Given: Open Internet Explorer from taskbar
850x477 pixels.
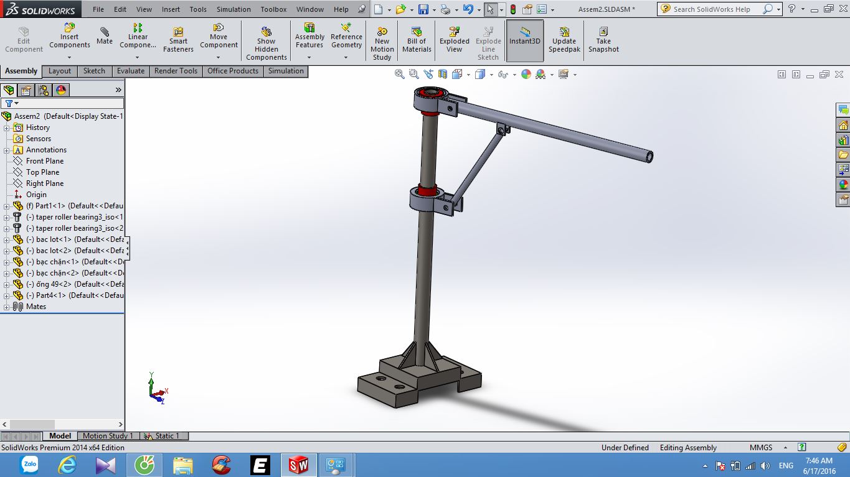Looking at the screenshot, I should click(67, 465).
